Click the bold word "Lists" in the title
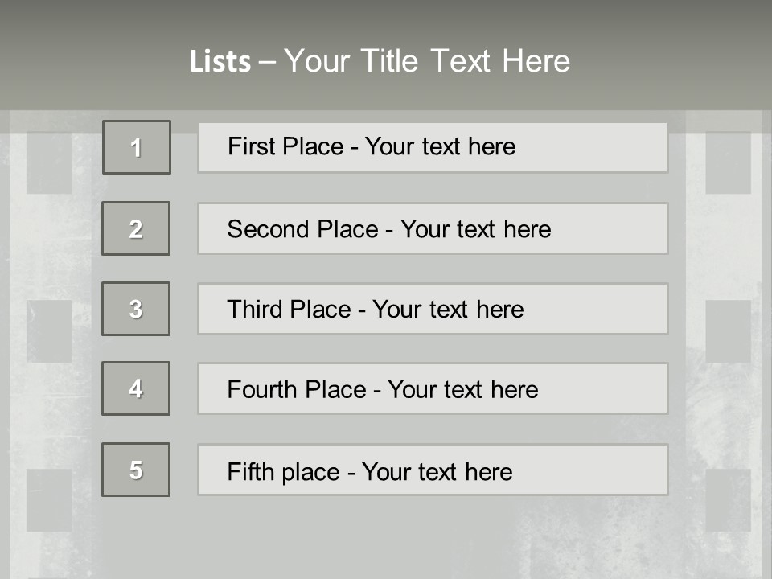The height and width of the screenshot is (579, 772). (x=220, y=61)
